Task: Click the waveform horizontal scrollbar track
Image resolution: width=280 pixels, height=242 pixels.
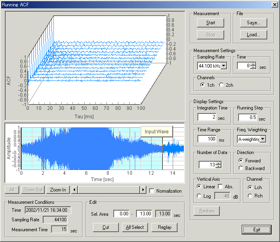Action: 109,190
